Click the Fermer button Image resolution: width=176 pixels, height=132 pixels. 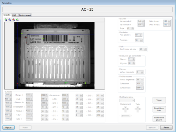(166, 127)
